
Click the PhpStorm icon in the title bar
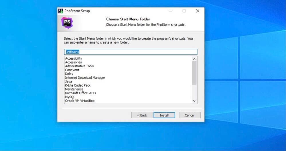click(x=61, y=11)
